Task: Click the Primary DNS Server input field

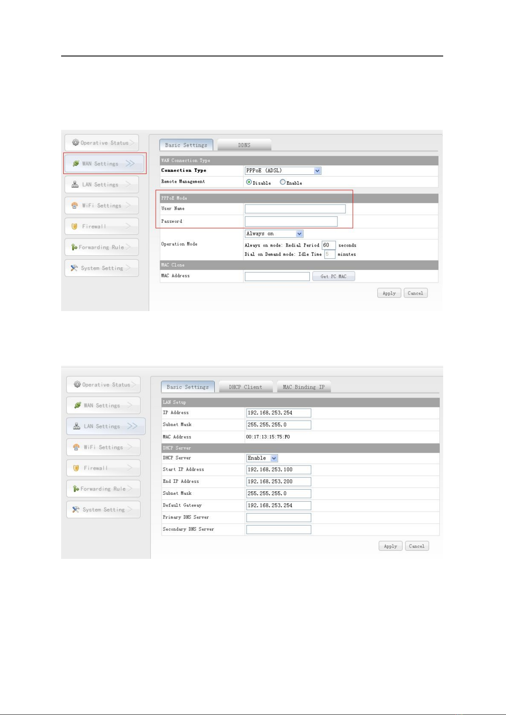Action: (278, 518)
